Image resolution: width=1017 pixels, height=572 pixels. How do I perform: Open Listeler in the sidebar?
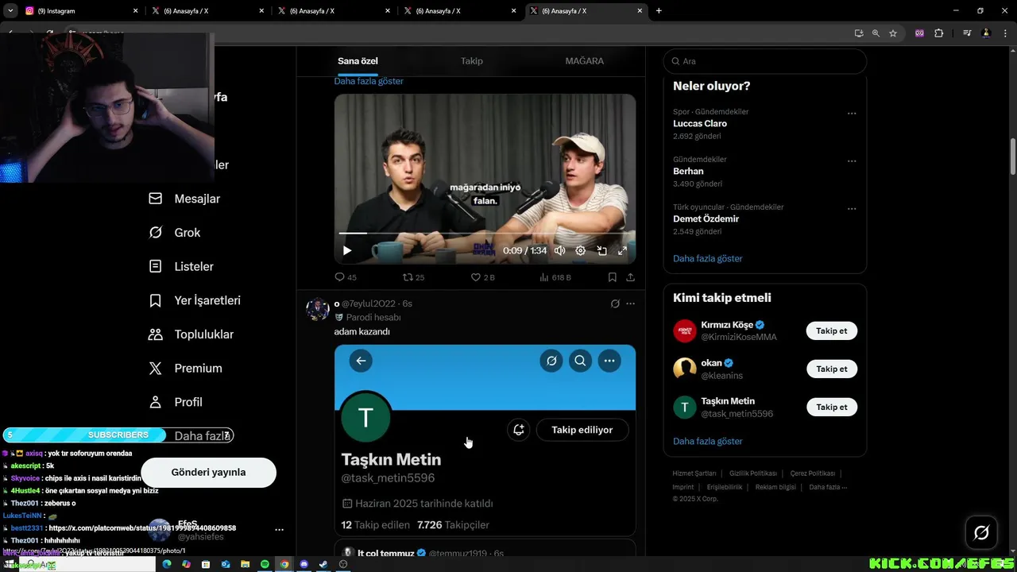click(181, 267)
